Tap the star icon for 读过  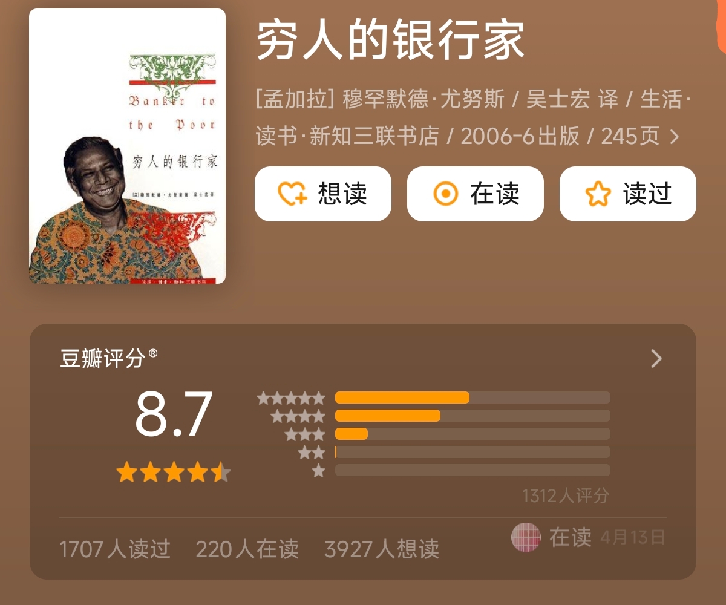pos(598,194)
